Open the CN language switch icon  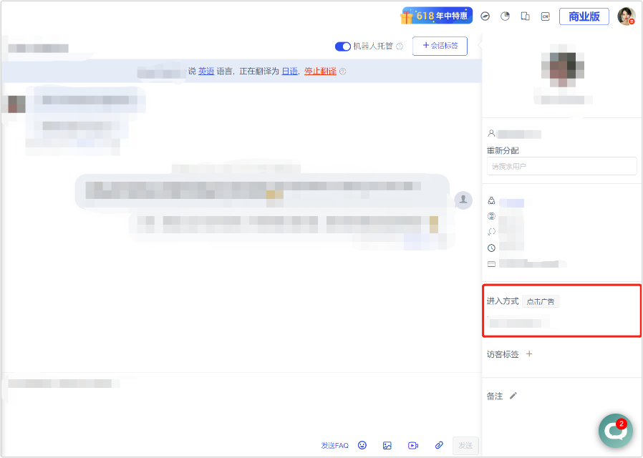(x=545, y=15)
